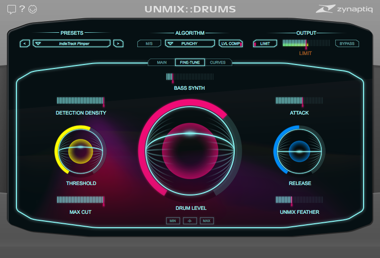Click the zynaptiq logo
The image size is (380, 258).
344,9
